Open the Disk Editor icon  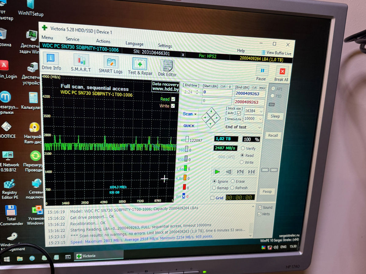[167, 66]
